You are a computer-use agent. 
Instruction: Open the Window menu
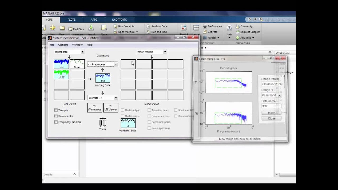[x=77, y=45]
